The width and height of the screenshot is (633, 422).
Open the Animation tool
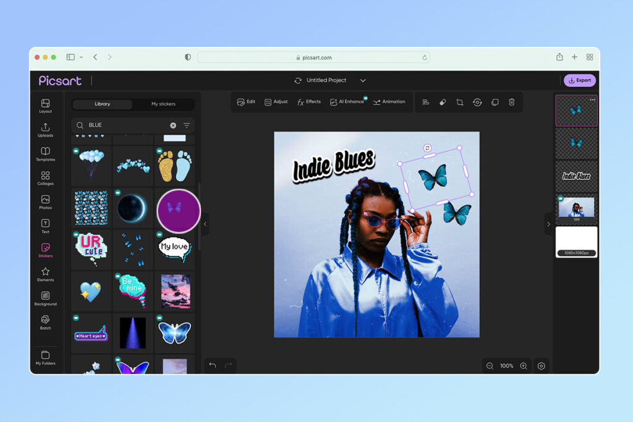[x=389, y=102]
